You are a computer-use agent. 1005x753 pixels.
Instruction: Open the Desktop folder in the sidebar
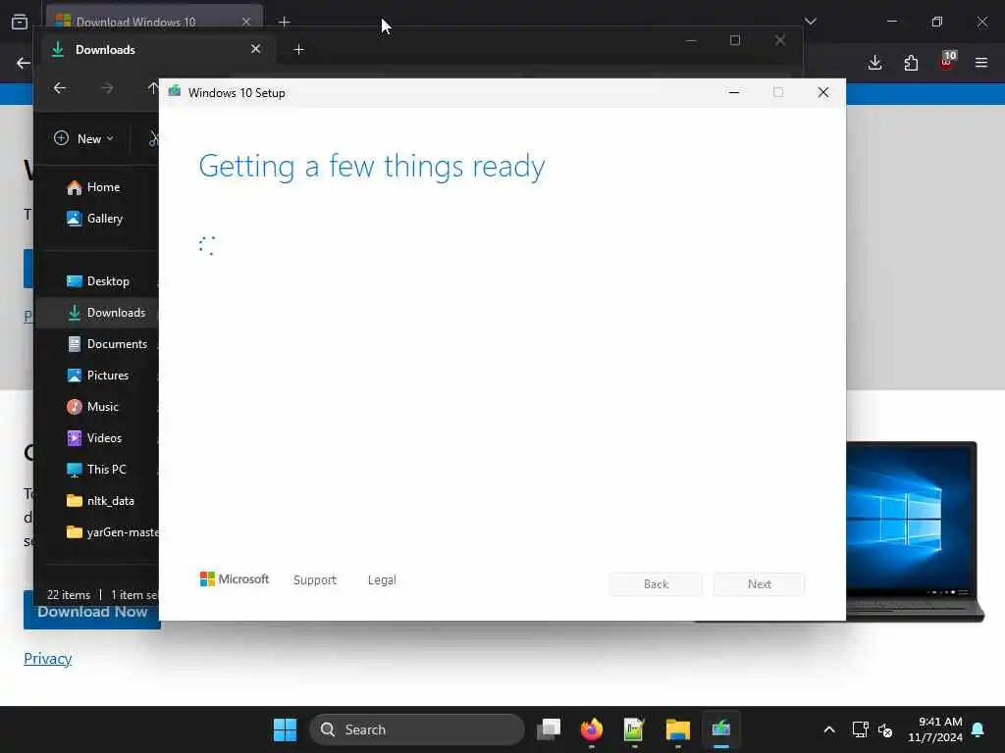(x=97, y=281)
